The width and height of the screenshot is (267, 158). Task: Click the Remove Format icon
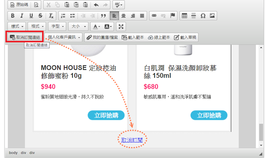coord(51,16)
